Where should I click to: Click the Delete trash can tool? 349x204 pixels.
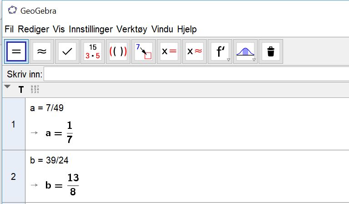point(271,51)
